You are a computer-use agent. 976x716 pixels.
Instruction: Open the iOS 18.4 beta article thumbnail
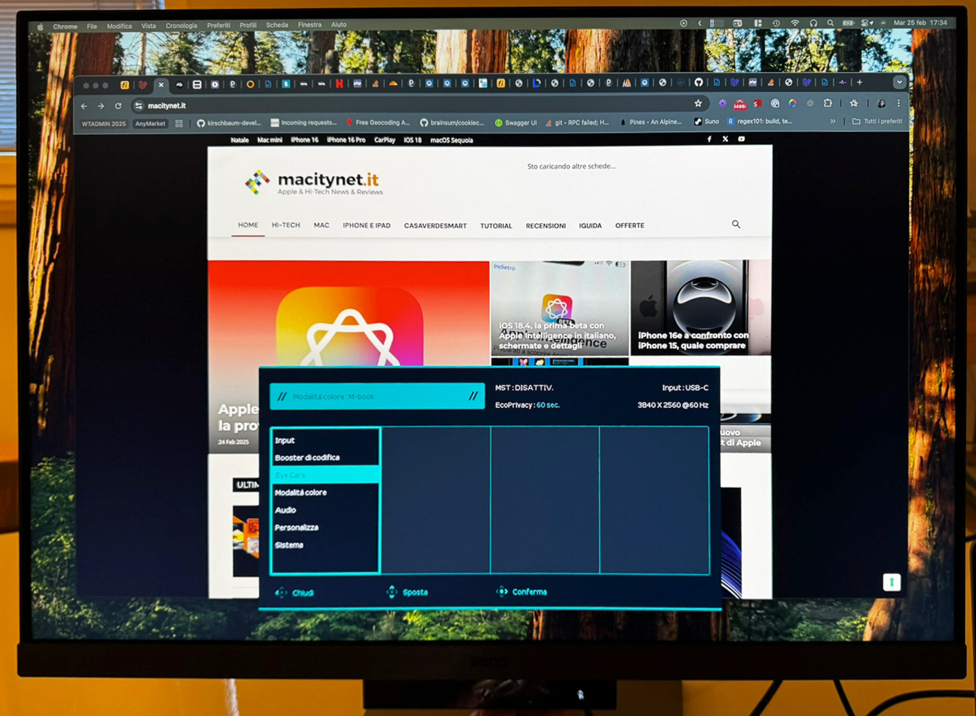coord(560,308)
